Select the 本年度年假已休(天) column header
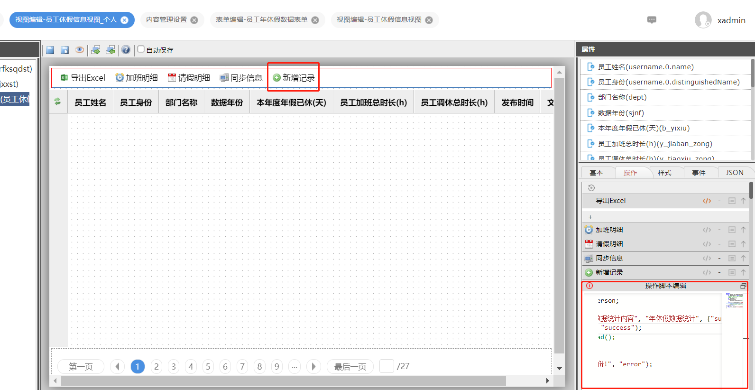The height and width of the screenshot is (390, 755). [x=291, y=102]
